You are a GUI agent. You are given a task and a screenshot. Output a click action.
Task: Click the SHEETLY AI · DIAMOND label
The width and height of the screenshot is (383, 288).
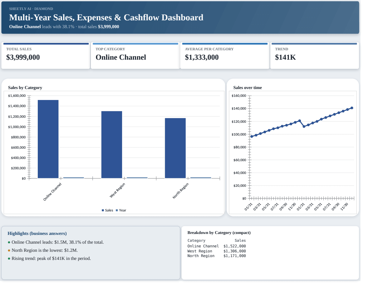click(x=31, y=9)
